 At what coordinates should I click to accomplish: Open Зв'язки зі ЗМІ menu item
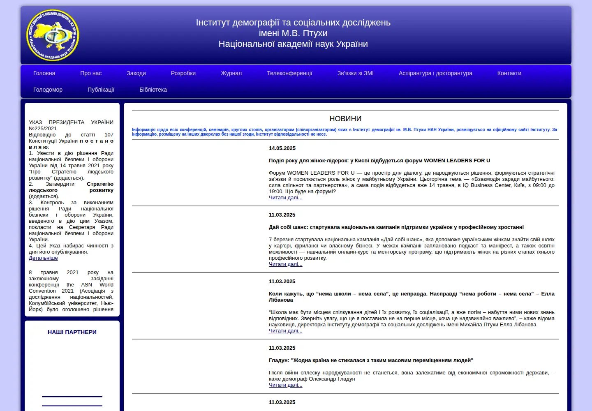tap(355, 73)
